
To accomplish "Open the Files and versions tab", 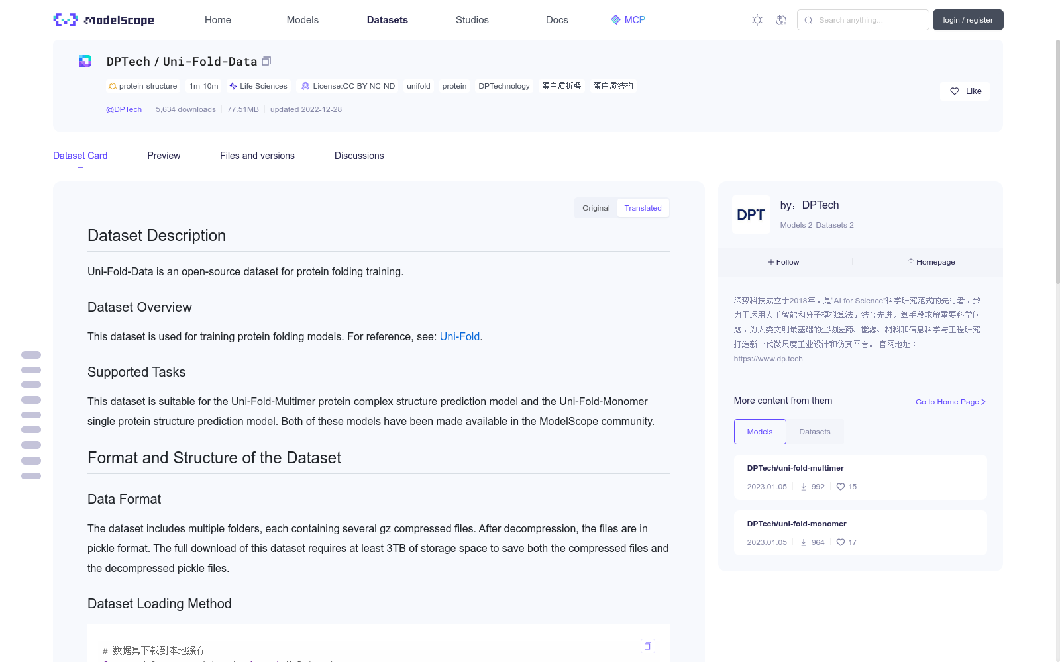I will [x=257, y=156].
